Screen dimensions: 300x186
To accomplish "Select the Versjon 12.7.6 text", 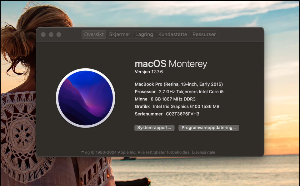I will point(149,72).
